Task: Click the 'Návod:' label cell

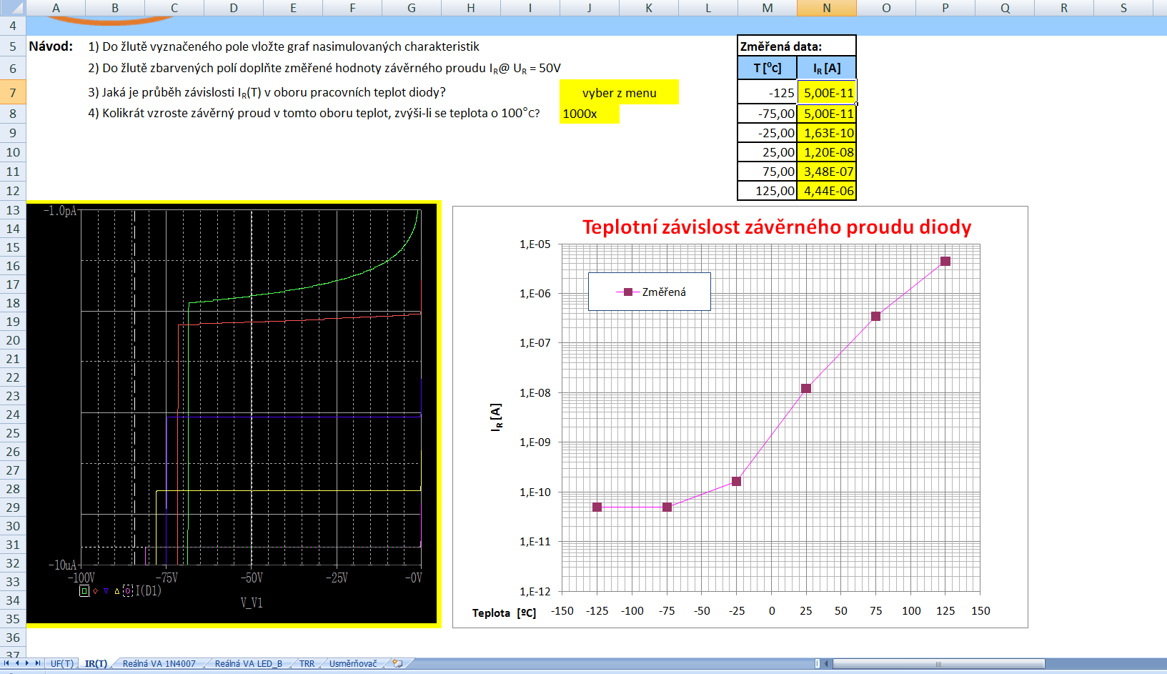Action: (51, 46)
